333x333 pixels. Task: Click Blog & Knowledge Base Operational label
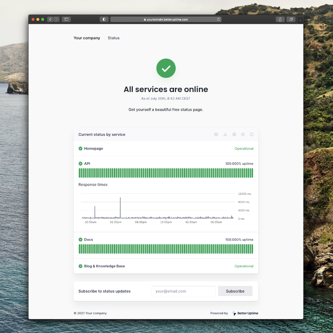click(x=244, y=266)
